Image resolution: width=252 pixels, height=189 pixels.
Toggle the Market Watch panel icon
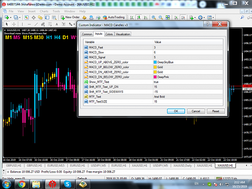[x=27, y=17]
